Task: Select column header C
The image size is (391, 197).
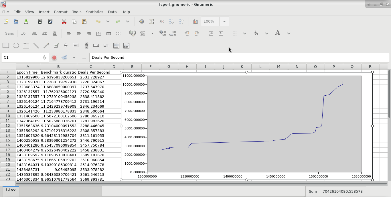Action: click(91, 67)
